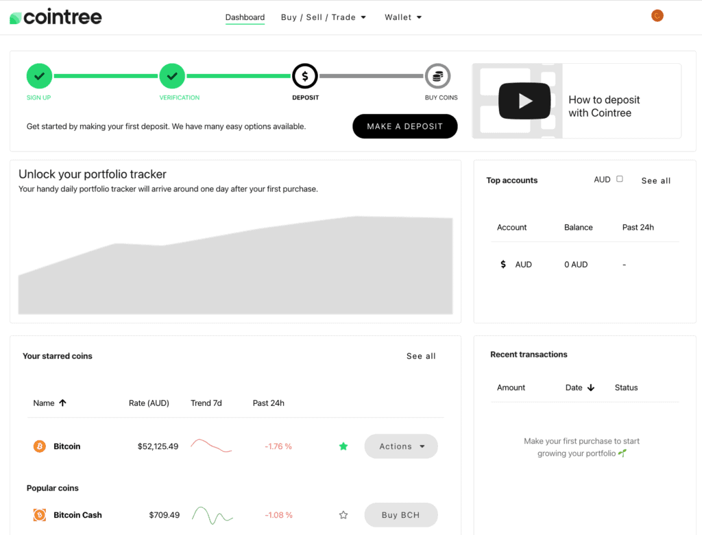Screen dimensions: 702x535
Task: Sort starred coins by Name arrow
Action: coord(62,403)
